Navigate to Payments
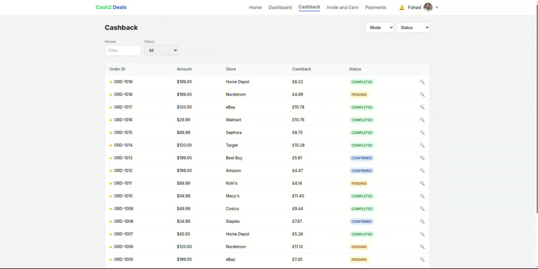Screen dimensions: 538x269 376,8
